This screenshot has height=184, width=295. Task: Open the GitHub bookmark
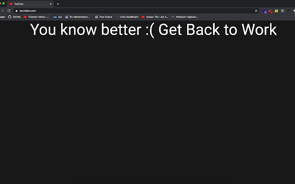[14, 17]
